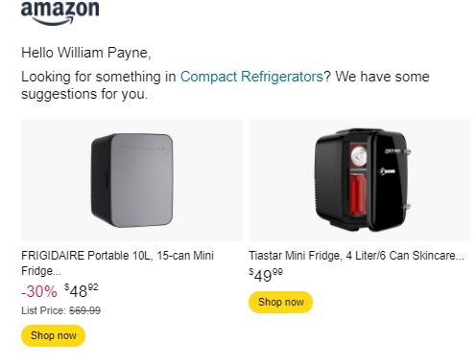Click the Amazon logo
Image resolution: width=476 pixels, height=364 pixels.
[60, 12]
